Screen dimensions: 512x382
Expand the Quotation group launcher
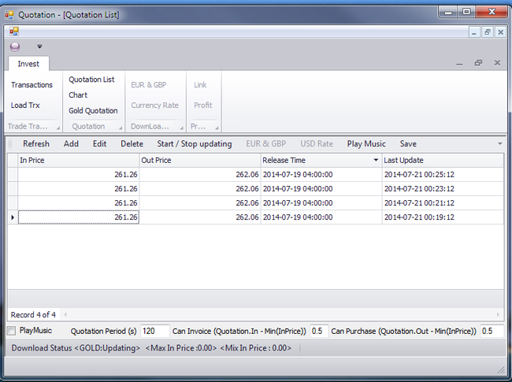coord(121,128)
